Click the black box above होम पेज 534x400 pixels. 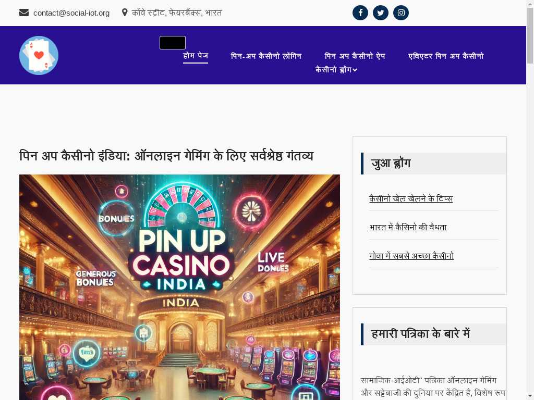(x=173, y=43)
